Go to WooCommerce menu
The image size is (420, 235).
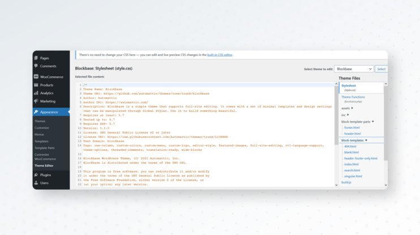point(52,77)
